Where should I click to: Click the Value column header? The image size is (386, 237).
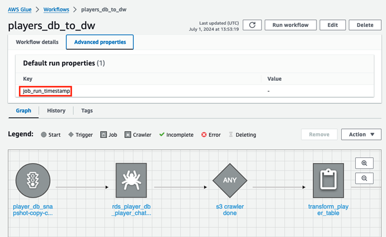pos(274,79)
